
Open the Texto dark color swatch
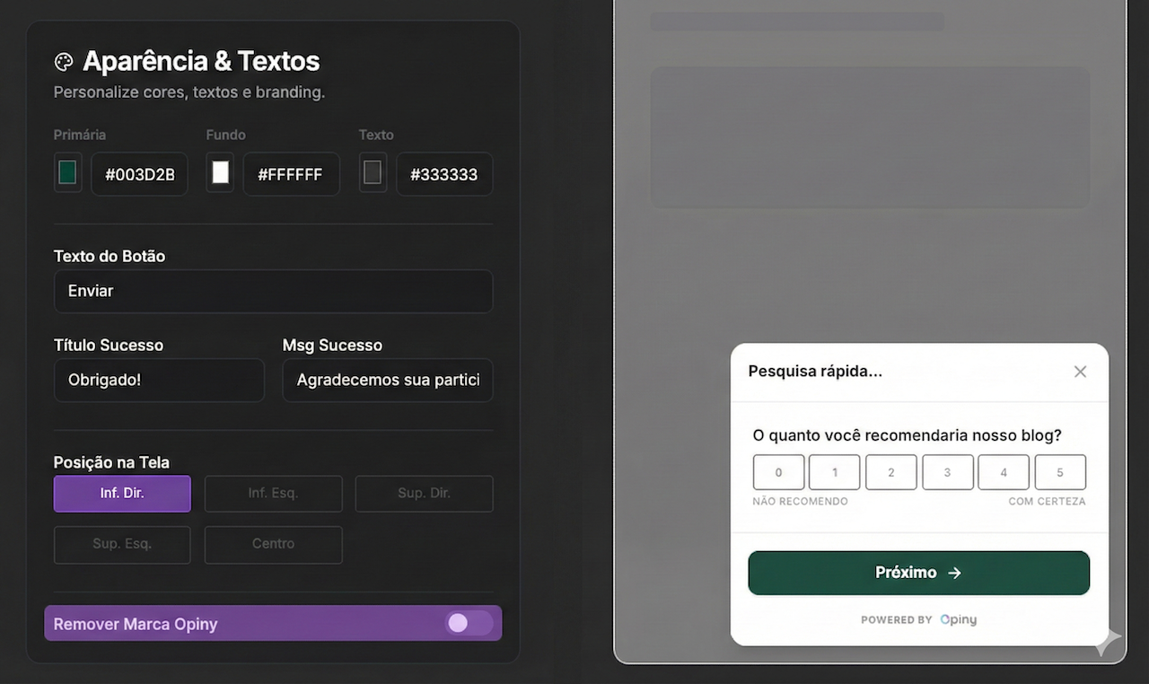pos(373,173)
